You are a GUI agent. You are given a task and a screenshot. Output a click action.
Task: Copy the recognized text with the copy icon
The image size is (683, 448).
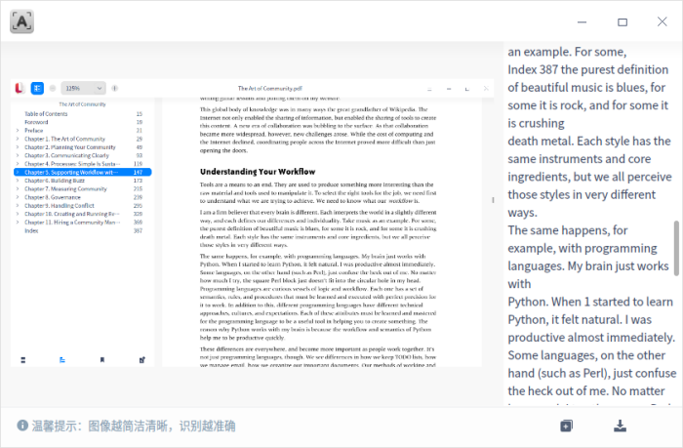click(566, 426)
